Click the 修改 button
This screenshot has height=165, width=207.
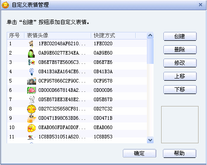[180, 63]
